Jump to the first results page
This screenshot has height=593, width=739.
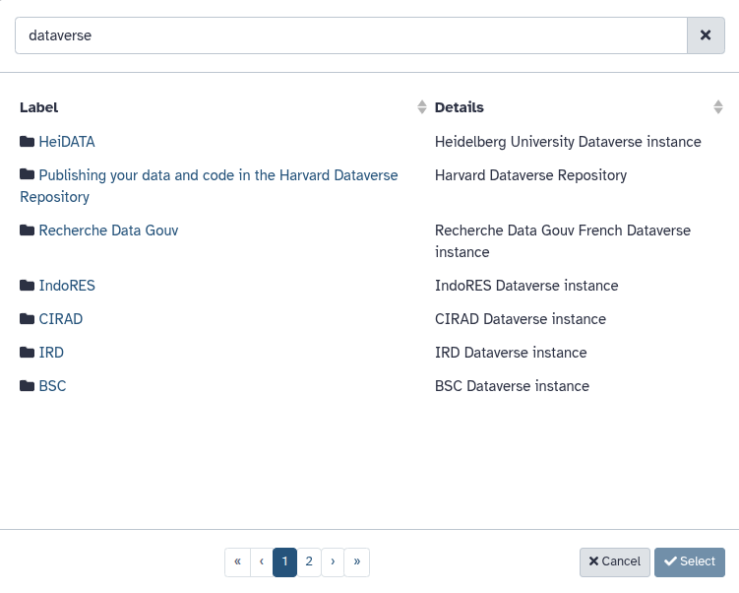point(237,561)
